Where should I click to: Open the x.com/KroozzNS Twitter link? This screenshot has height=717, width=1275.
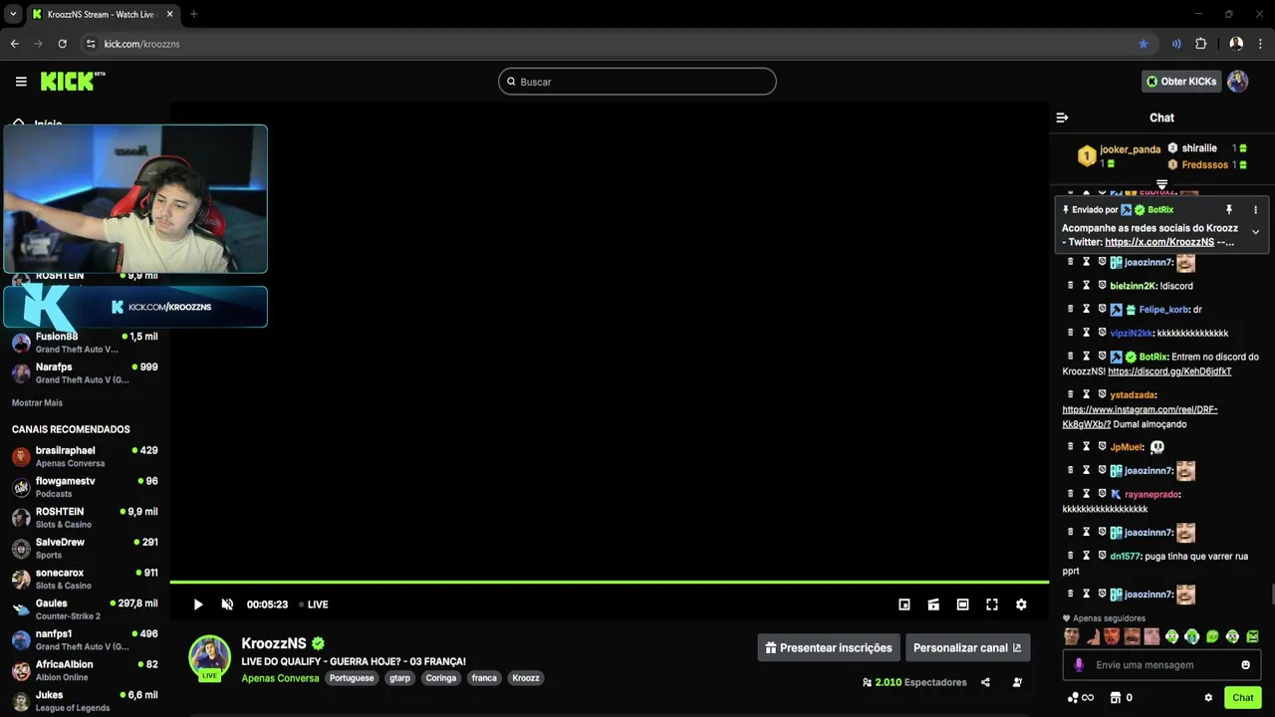click(1159, 242)
